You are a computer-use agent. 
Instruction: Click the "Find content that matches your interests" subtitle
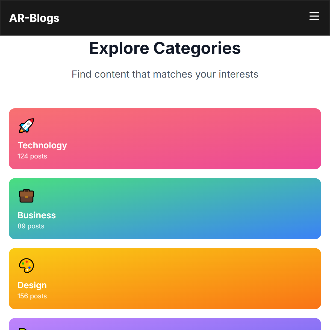[x=165, y=74]
